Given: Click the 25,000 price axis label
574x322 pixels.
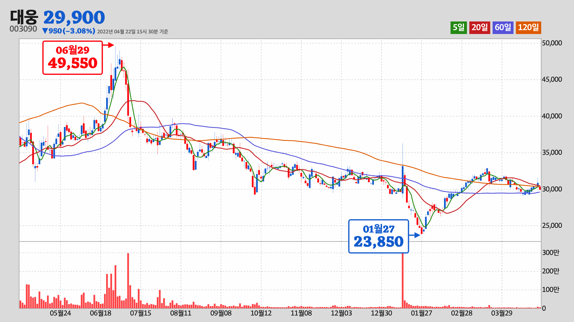Looking at the screenshot, I should pos(552,226).
